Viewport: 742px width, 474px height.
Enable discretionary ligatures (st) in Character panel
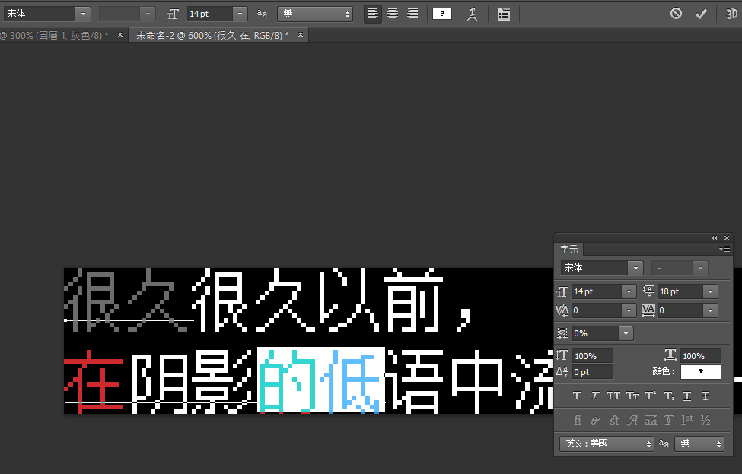[x=614, y=420]
